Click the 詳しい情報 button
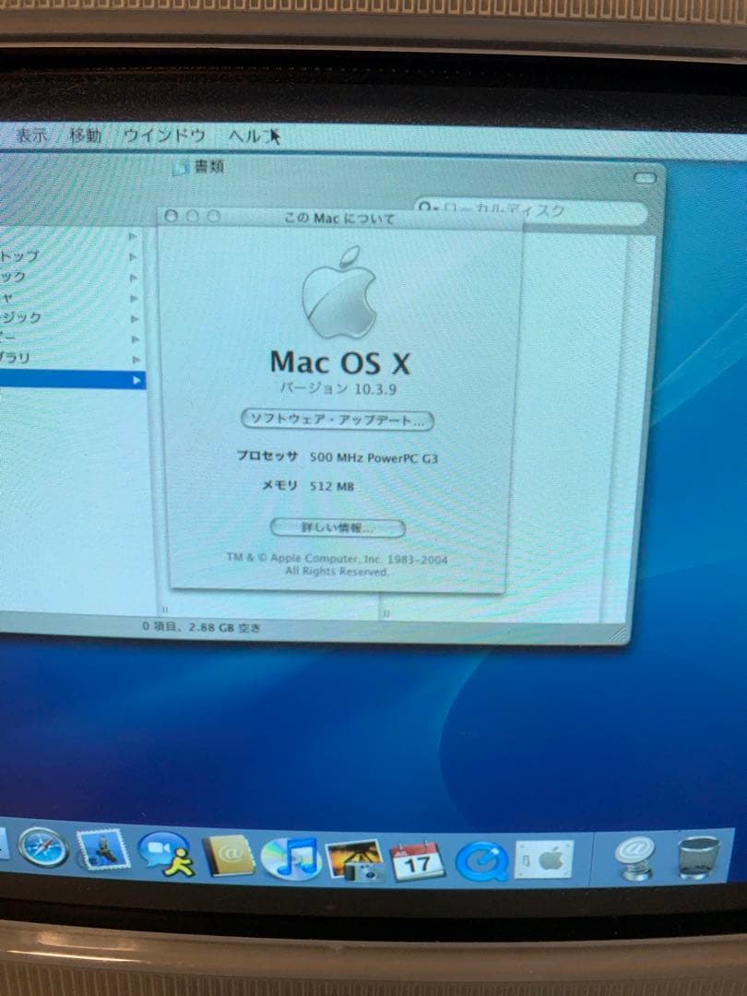Viewport: 747px width, 996px height. [339, 528]
